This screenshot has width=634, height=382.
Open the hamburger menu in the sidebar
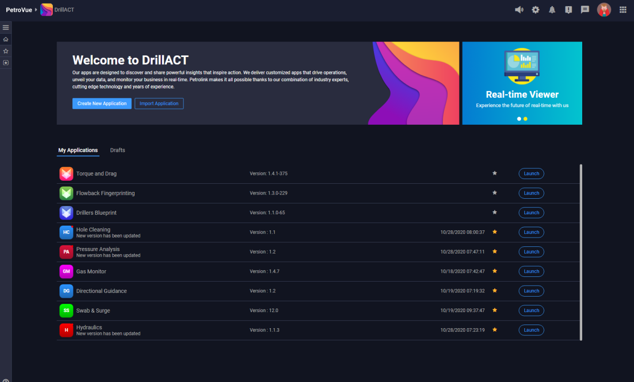pyautogui.click(x=6, y=27)
